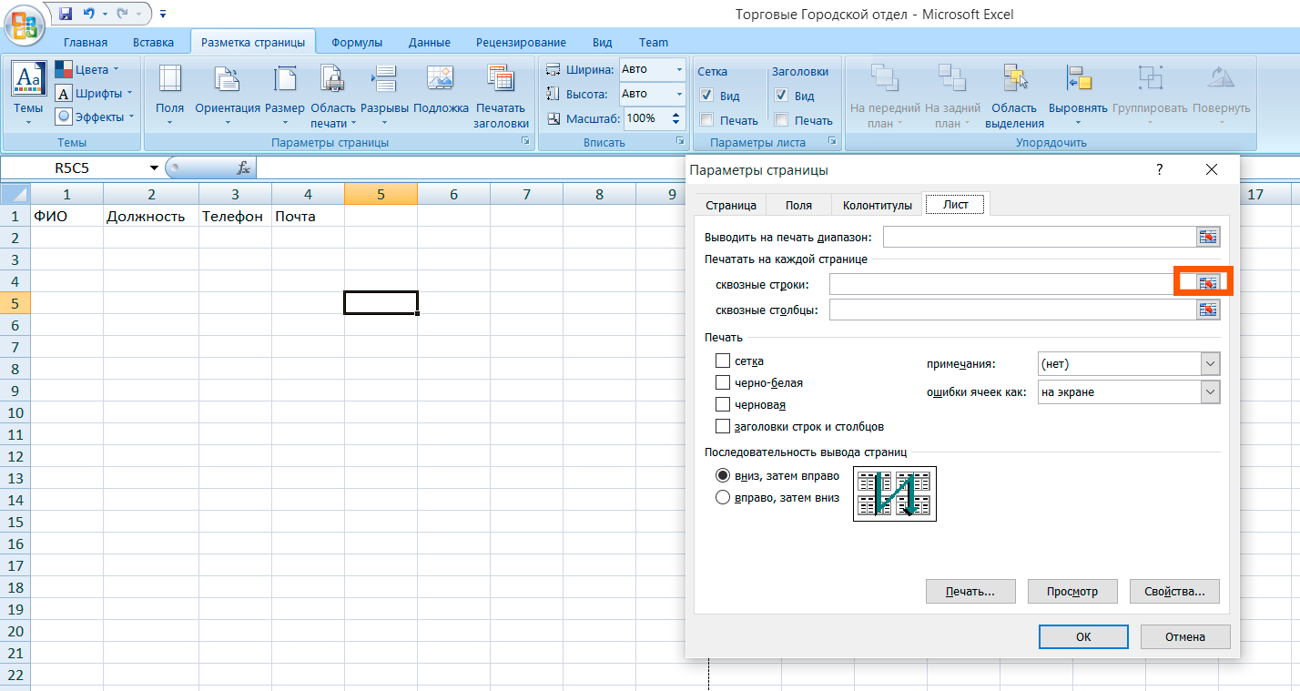Select cell containing Должность
Screen dimensions: 1300x691
(x=151, y=216)
